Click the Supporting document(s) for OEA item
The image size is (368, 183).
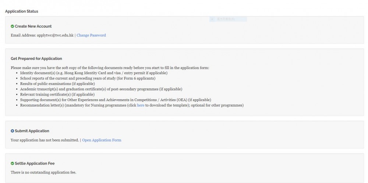point(116,100)
